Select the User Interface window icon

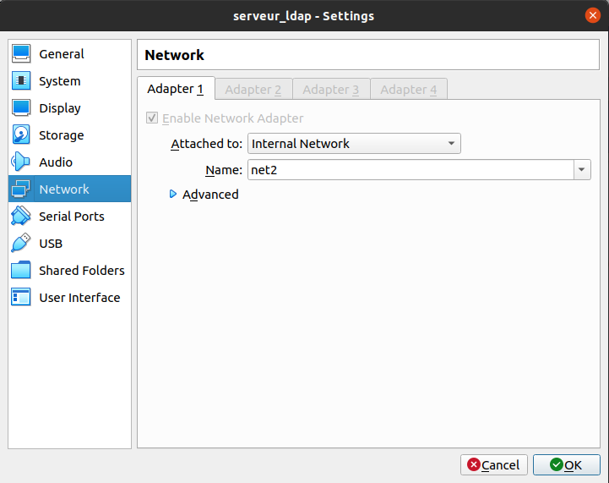click(x=22, y=298)
